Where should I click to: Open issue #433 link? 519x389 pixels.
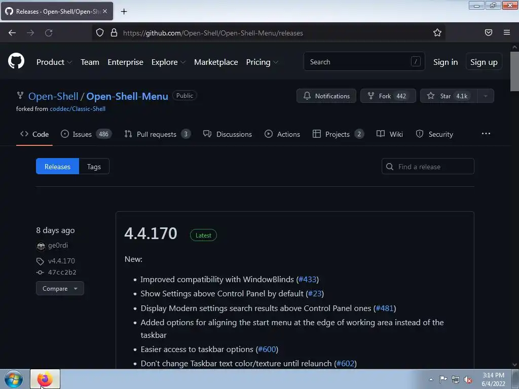tap(308, 280)
